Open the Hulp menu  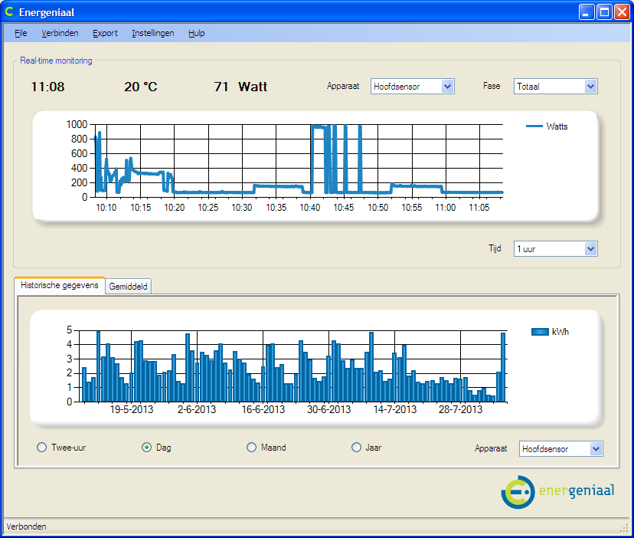click(197, 33)
